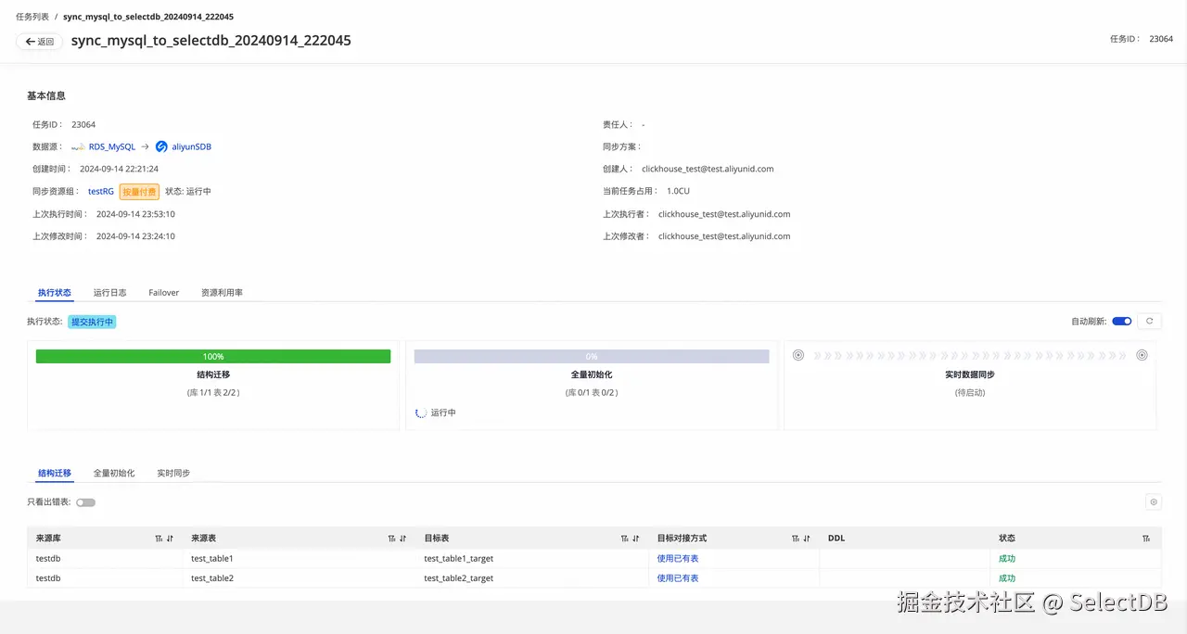Click the 创建时间 value 2024-09-14 22:21:24

coord(119,169)
